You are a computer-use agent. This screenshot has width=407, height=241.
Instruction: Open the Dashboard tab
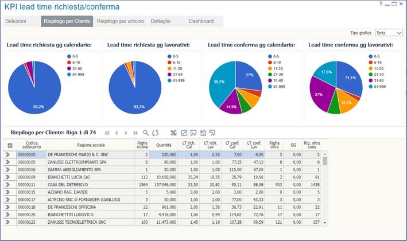(201, 21)
